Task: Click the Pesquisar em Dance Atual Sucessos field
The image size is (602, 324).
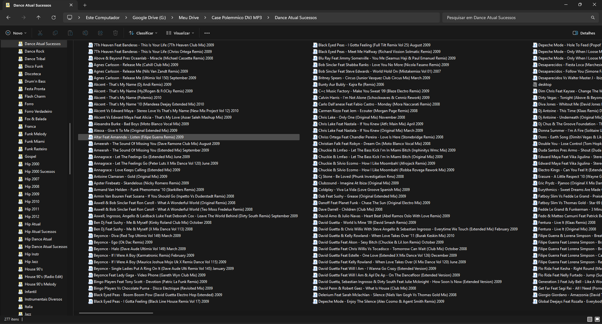Action: point(515,18)
